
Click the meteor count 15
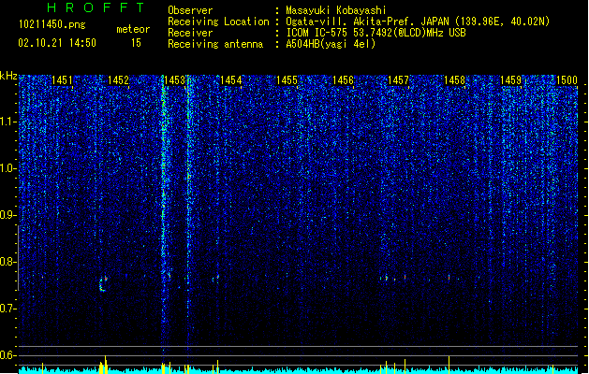coord(136,43)
